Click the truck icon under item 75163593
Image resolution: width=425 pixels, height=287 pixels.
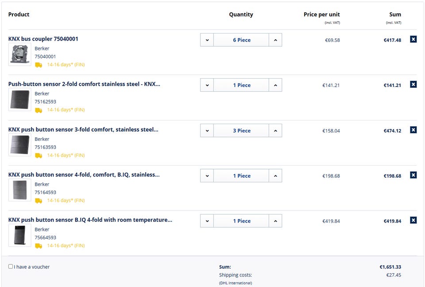pyautogui.click(x=39, y=155)
